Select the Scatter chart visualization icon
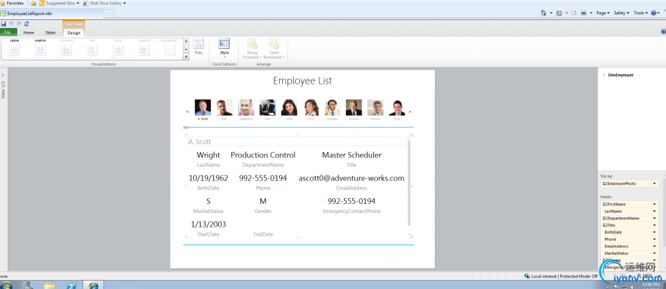Image resolution: width=666 pixels, height=289 pixels. [144, 49]
